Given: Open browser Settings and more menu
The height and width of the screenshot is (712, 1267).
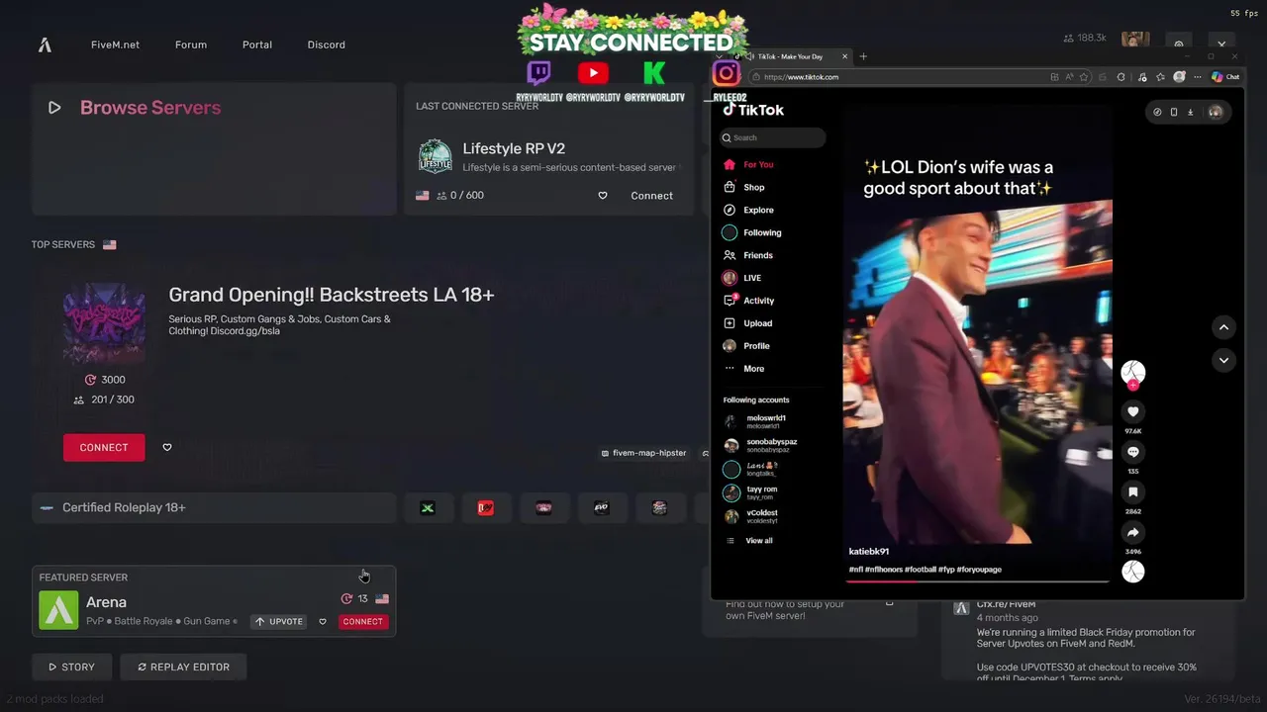Looking at the screenshot, I should pos(1198,77).
